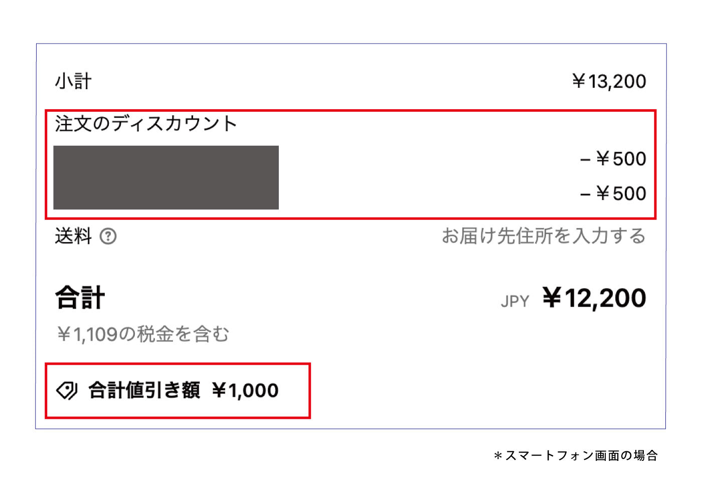
Task: Click the お届け先住所を入力する text
Action: [543, 236]
